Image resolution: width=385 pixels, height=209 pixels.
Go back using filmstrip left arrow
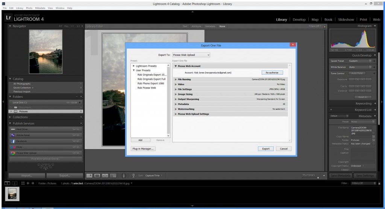point(28,183)
